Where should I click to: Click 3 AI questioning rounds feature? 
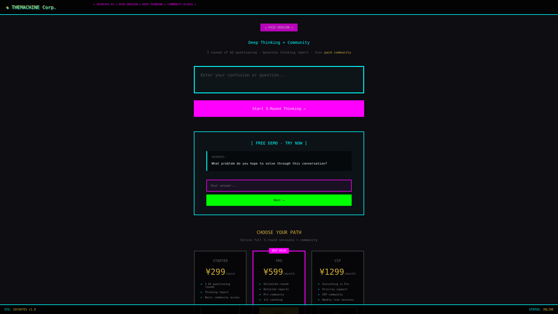point(220,286)
